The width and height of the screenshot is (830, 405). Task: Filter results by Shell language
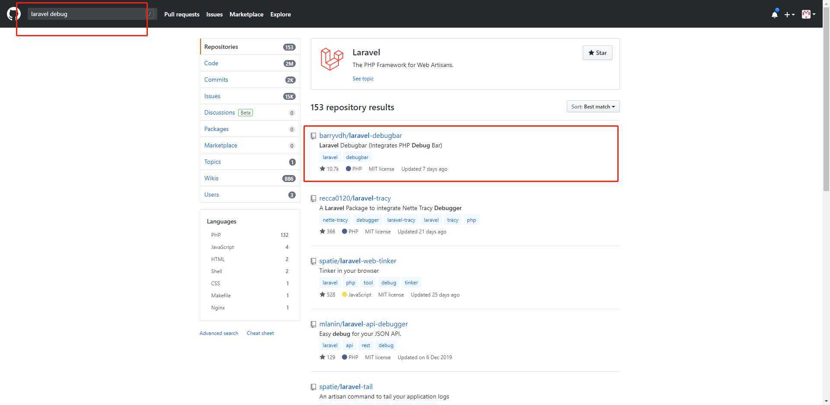250,271
